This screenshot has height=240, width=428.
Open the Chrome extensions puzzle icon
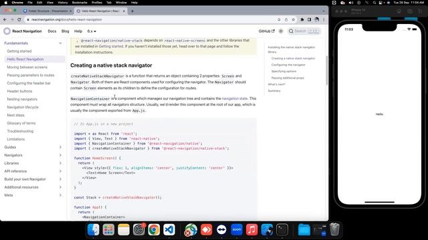[x=302, y=19]
